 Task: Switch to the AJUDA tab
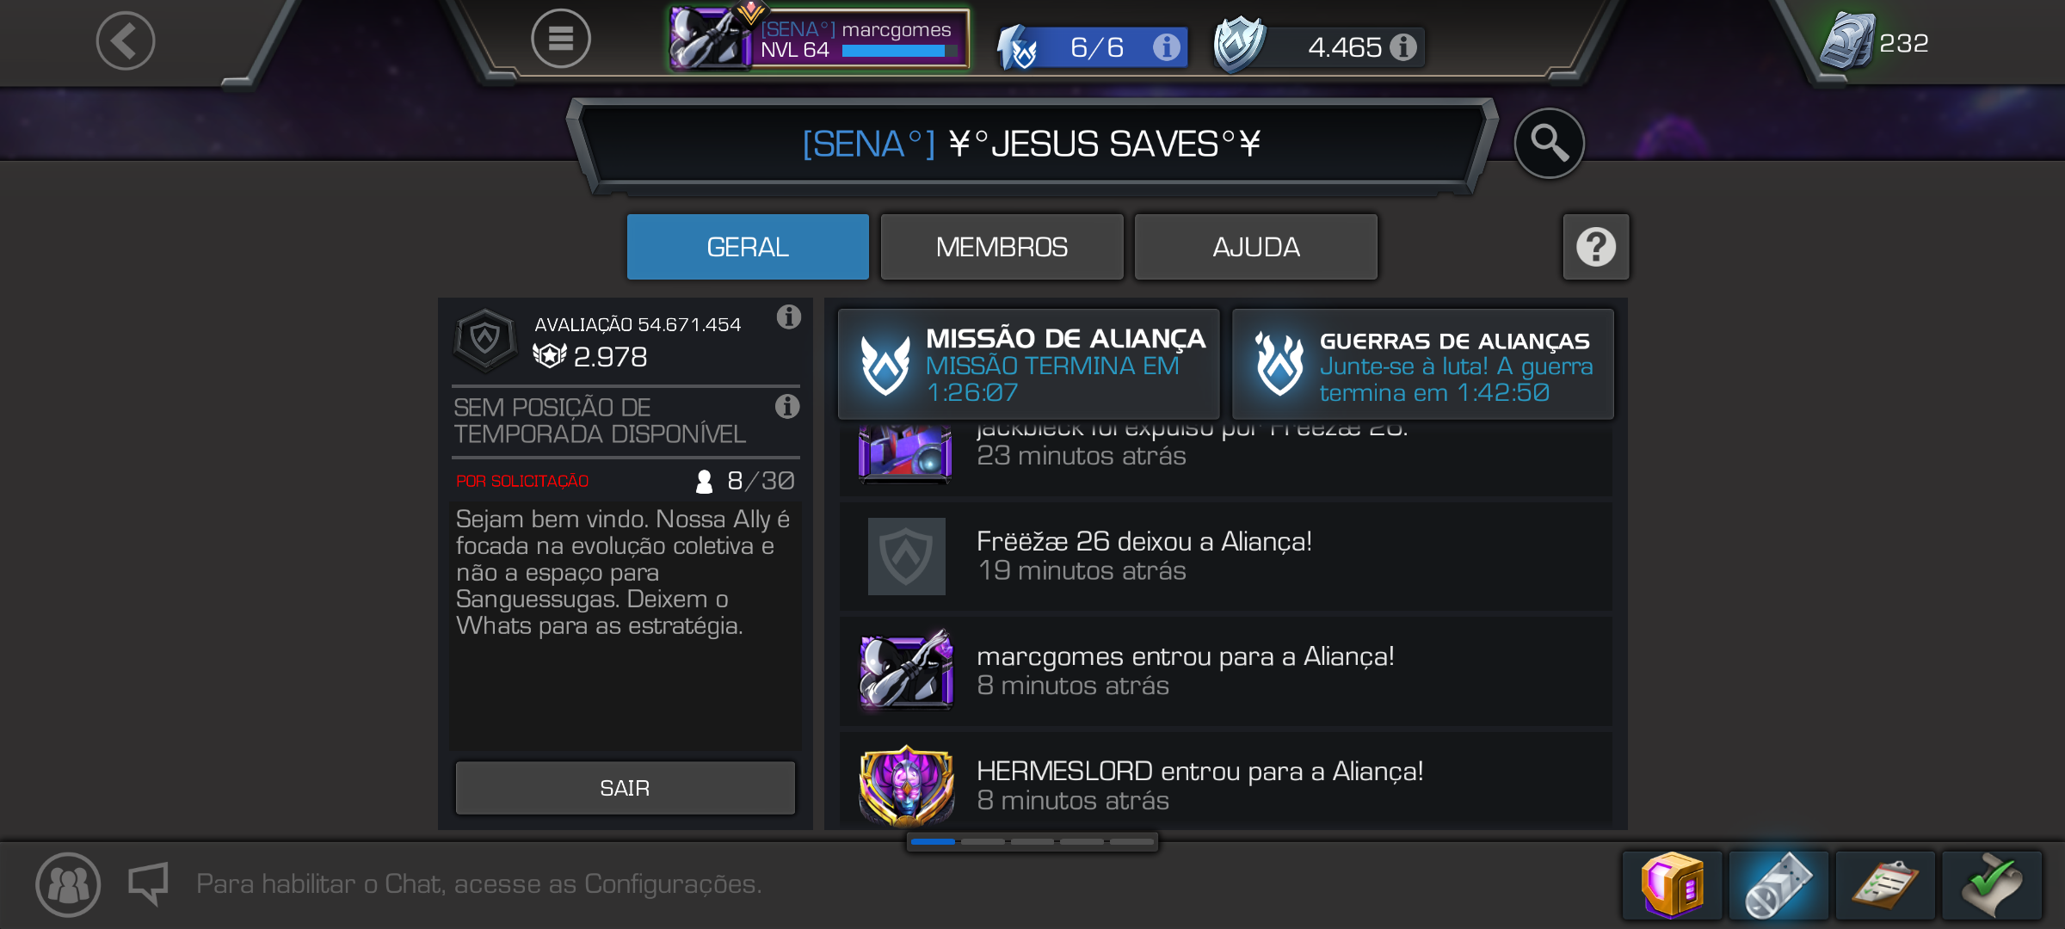(x=1256, y=247)
